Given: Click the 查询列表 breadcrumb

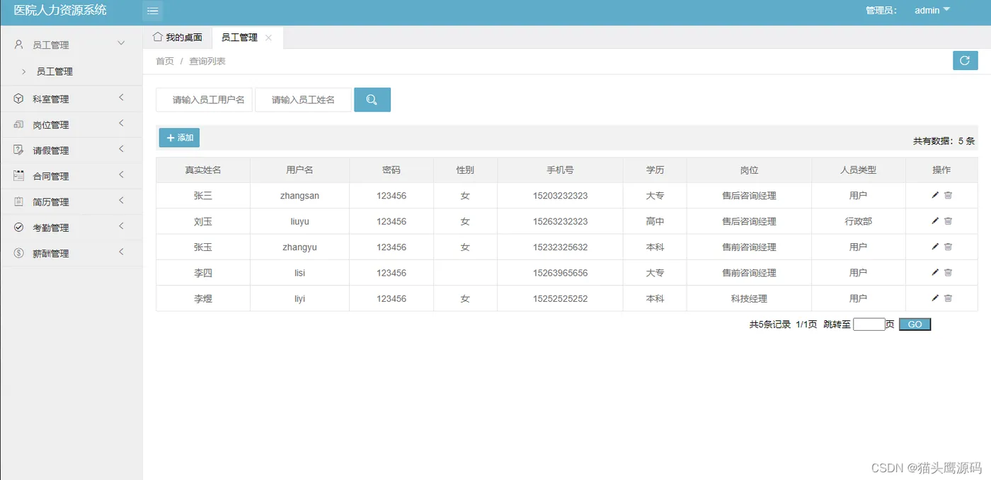Looking at the screenshot, I should click(207, 62).
